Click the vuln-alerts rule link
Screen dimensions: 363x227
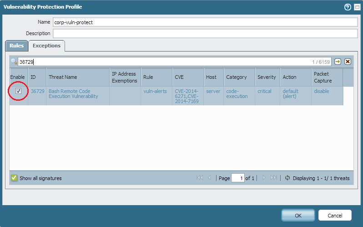click(155, 91)
